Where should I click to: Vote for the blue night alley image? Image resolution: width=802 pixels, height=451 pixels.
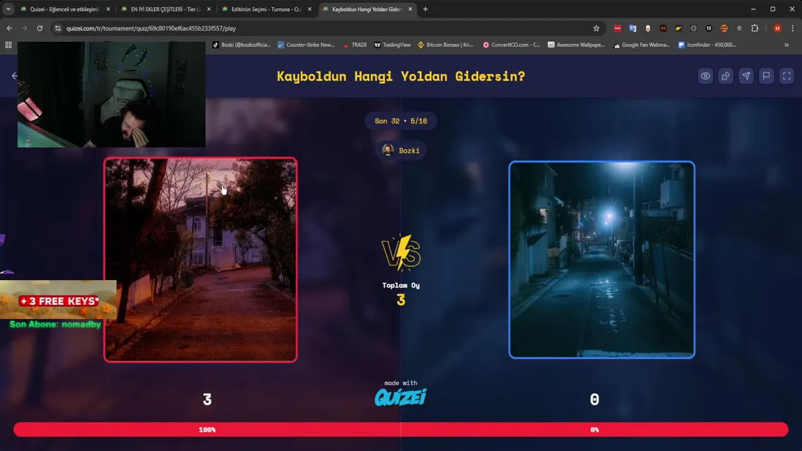point(601,259)
